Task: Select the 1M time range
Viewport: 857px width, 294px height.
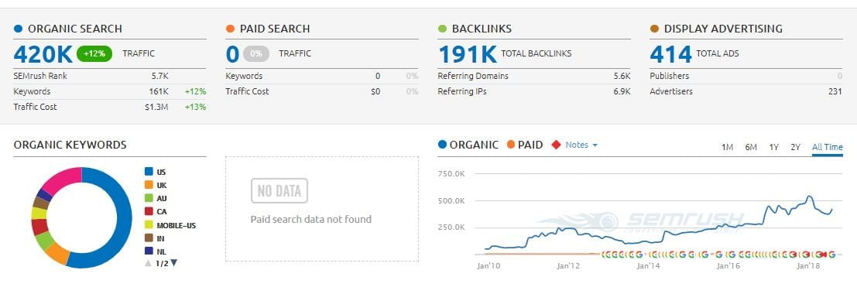Action: [x=727, y=147]
